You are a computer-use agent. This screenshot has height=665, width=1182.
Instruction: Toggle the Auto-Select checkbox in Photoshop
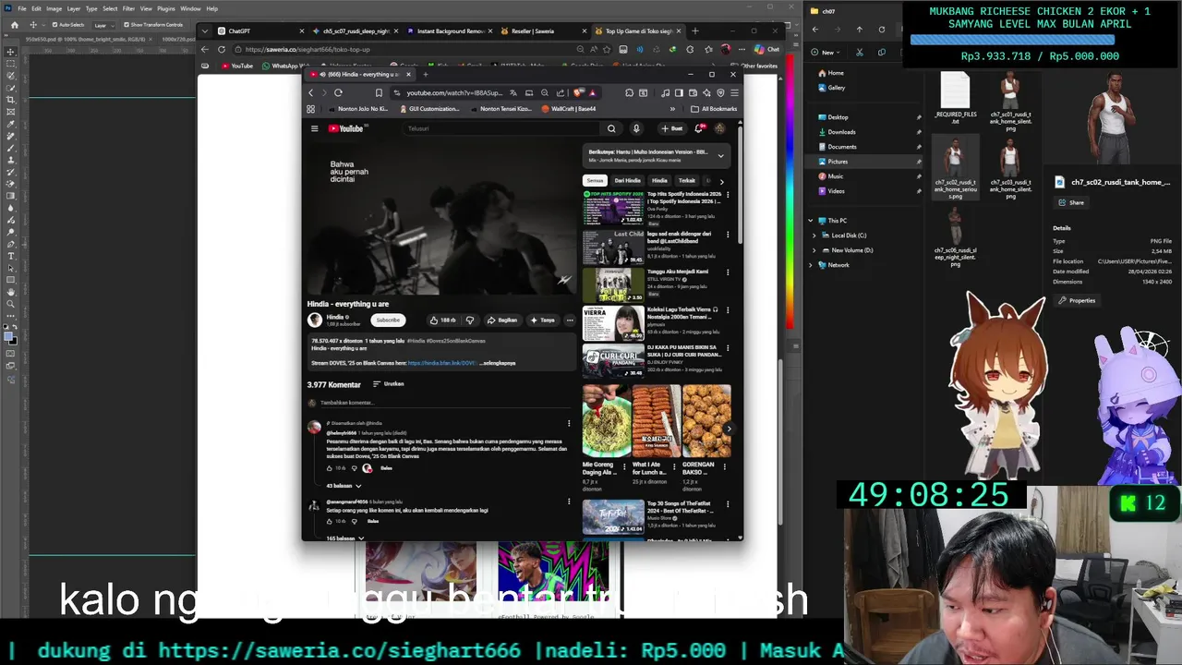(x=54, y=25)
